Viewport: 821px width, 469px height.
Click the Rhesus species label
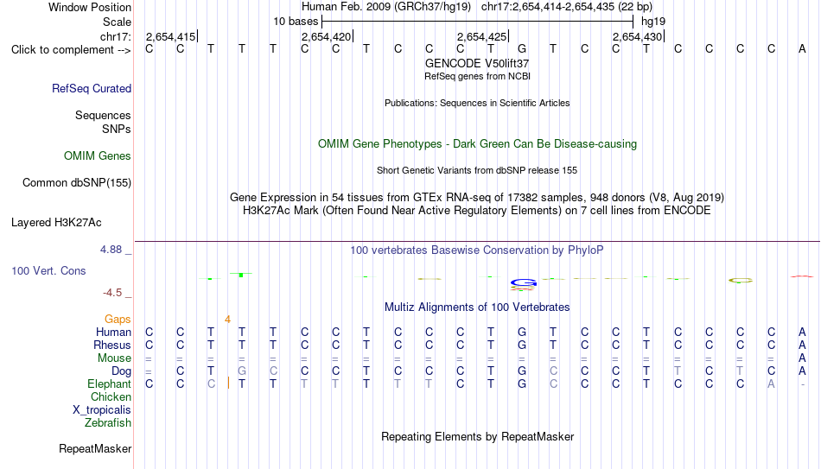(112, 345)
